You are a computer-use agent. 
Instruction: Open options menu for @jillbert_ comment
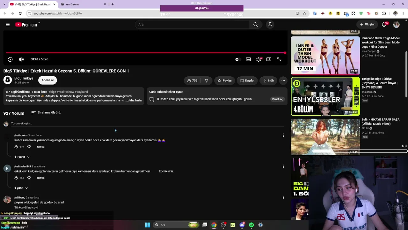click(283, 197)
